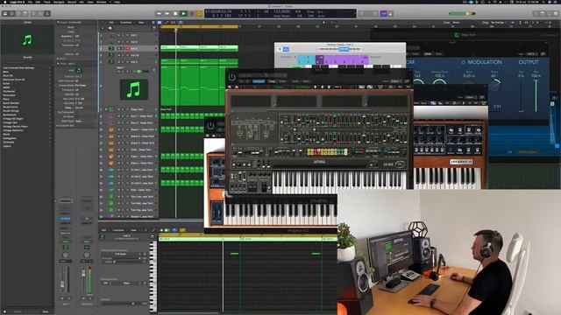Adjust the master volume slider in control bar
This screenshot has width=561, height=315.
[x=461, y=14]
